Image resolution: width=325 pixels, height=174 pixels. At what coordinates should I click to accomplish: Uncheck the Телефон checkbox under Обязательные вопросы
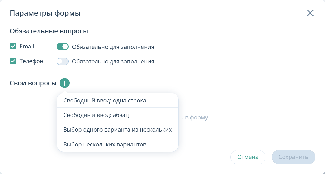[13, 61]
